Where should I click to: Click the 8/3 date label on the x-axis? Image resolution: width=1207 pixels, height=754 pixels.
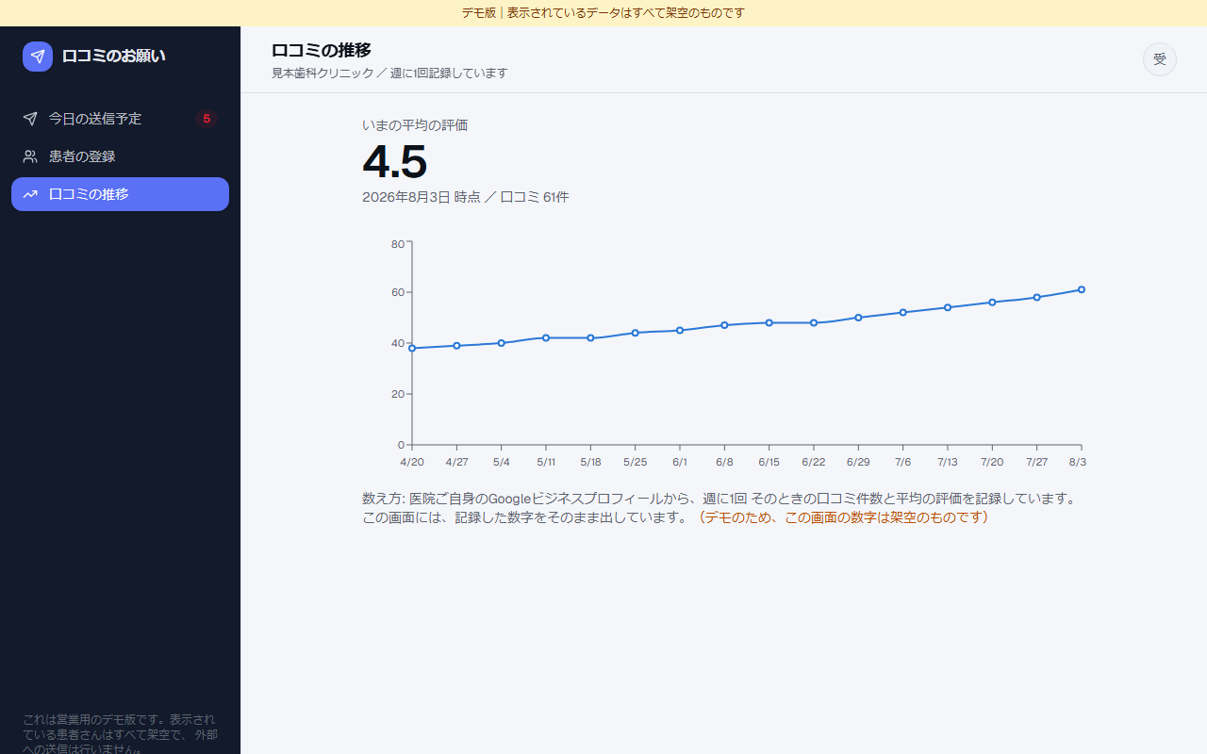point(1078,462)
